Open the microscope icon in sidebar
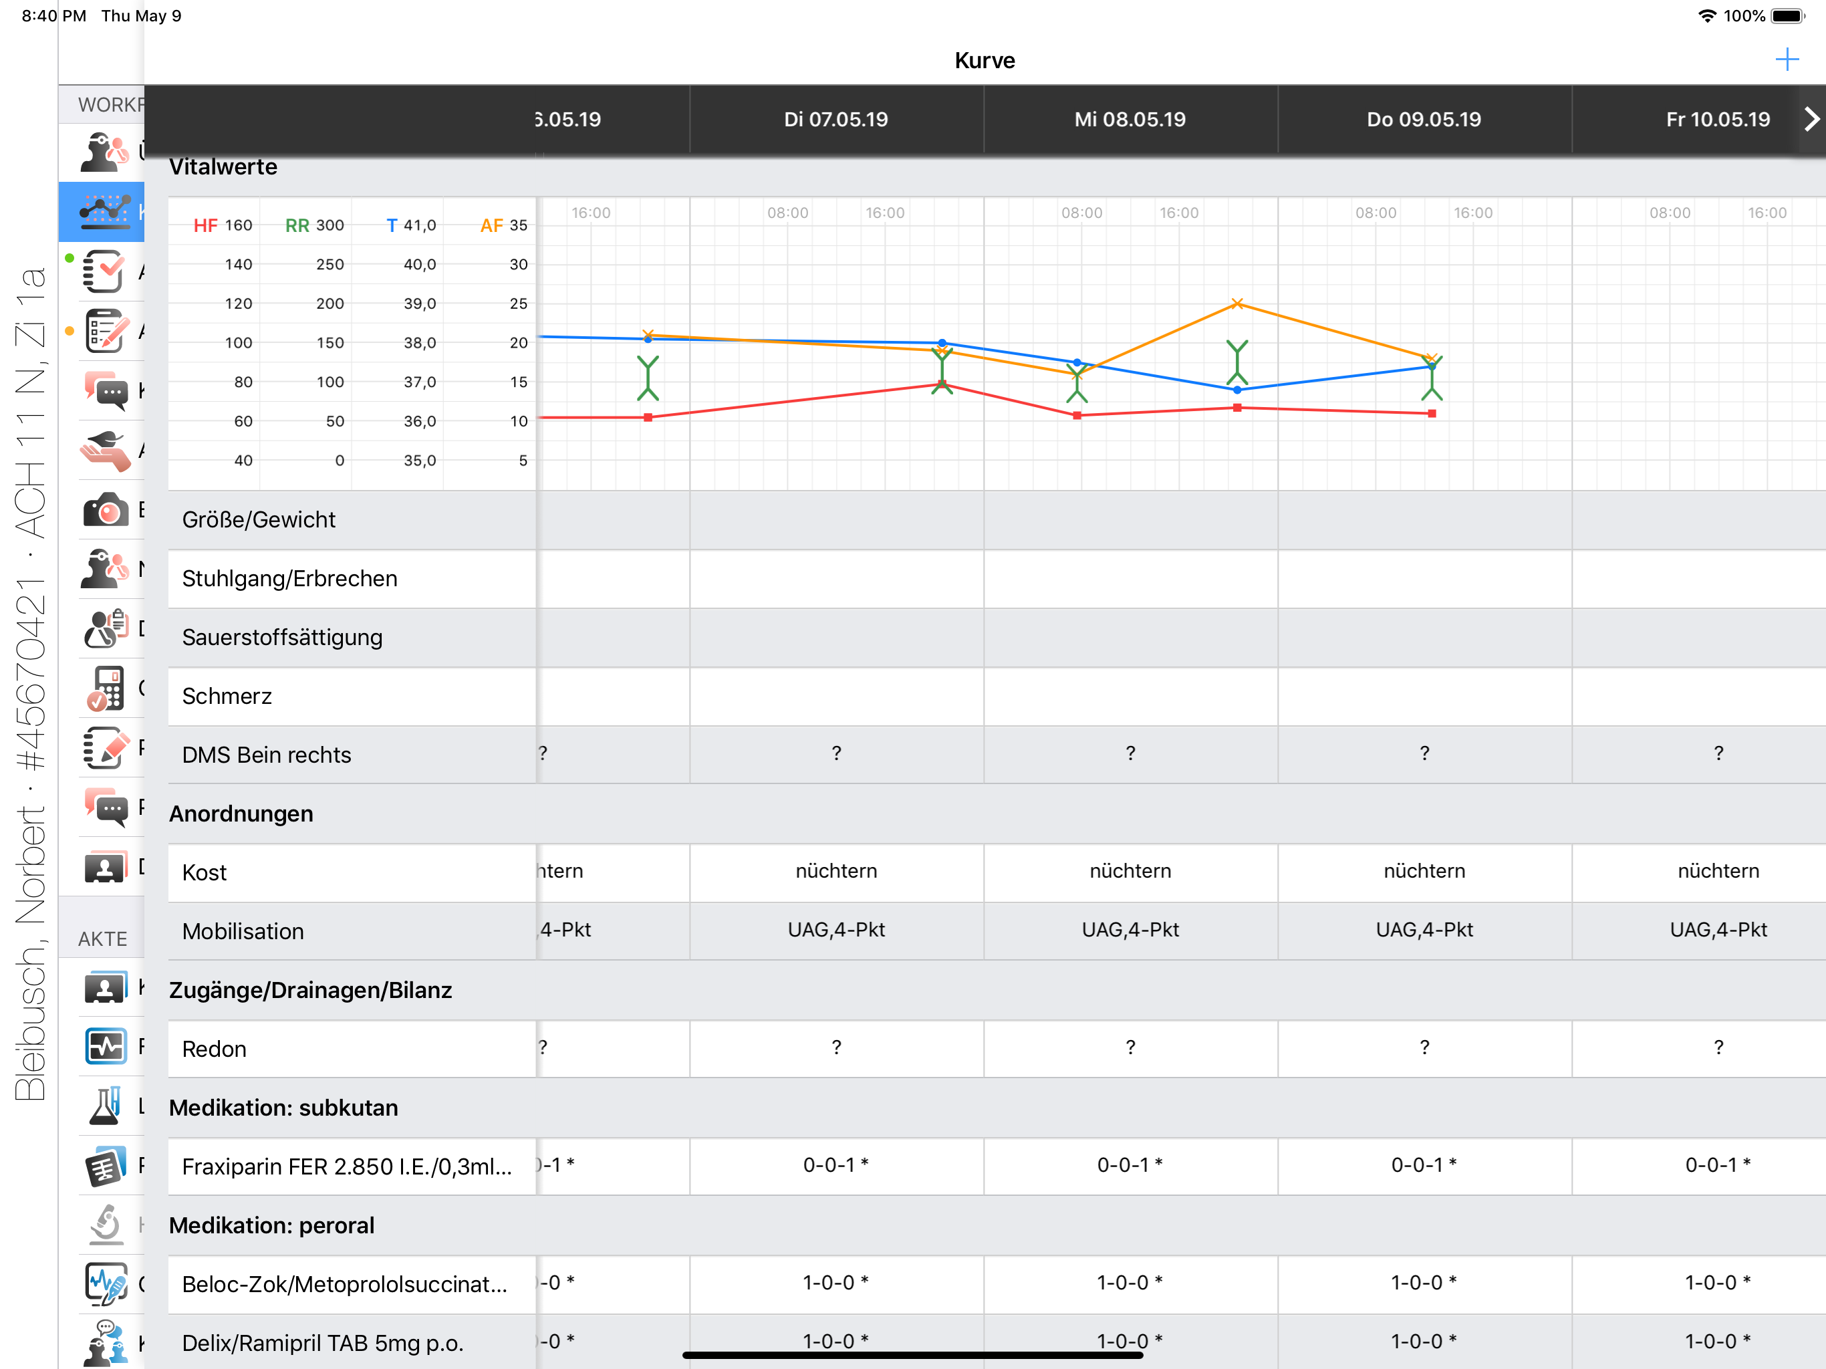The image size is (1826, 1369). 105,1225
